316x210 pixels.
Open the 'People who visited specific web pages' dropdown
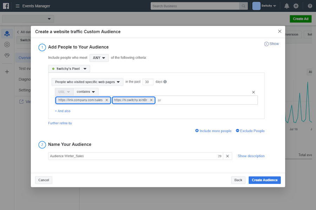pos(87,82)
